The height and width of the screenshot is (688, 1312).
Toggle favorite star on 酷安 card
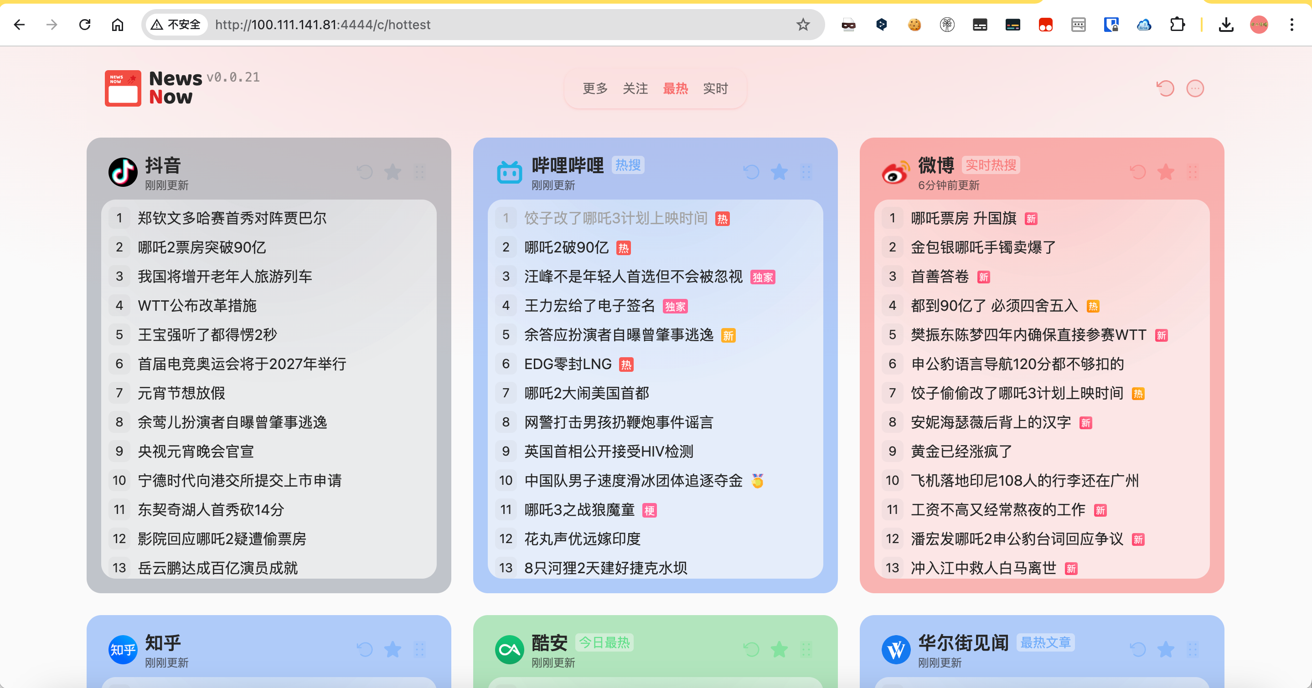[x=779, y=649]
